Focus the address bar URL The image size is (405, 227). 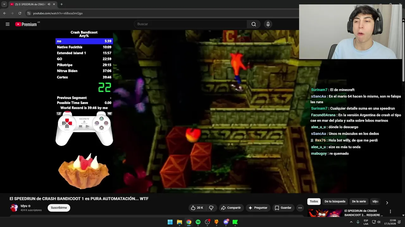[x=58, y=13]
